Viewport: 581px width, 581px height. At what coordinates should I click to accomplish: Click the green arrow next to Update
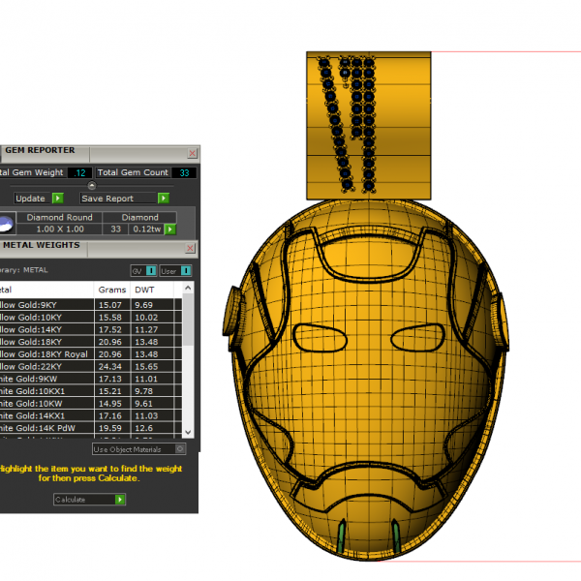[x=58, y=199]
